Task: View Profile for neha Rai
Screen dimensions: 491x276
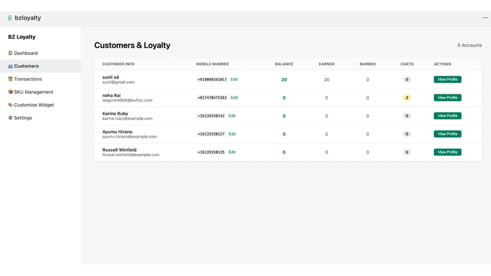Action: [x=447, y=98]
